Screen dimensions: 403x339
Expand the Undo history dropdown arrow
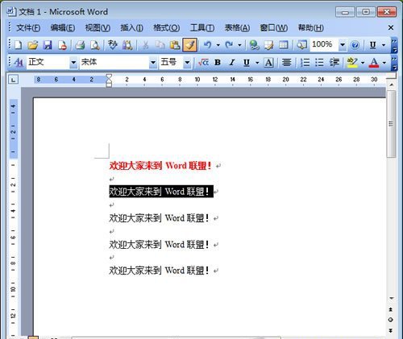(218, 45)
